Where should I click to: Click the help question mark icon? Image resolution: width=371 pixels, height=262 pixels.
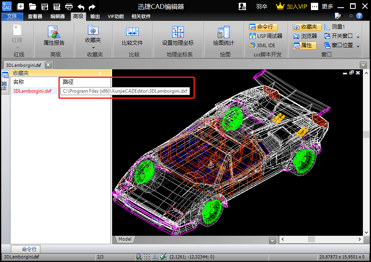[x=359, y=16]
